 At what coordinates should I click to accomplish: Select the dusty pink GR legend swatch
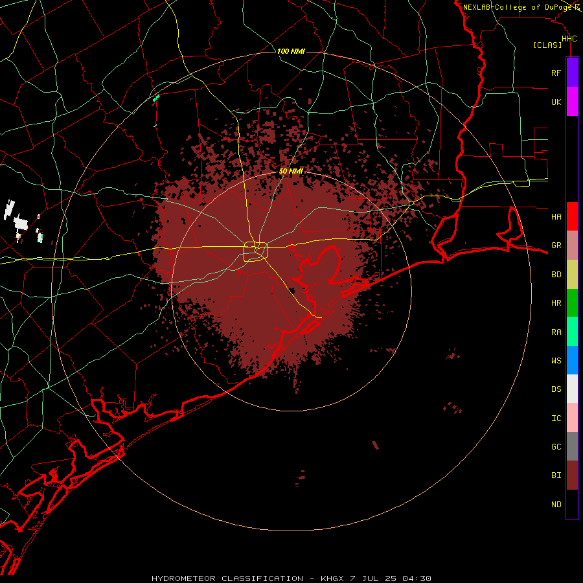(572, 246)
